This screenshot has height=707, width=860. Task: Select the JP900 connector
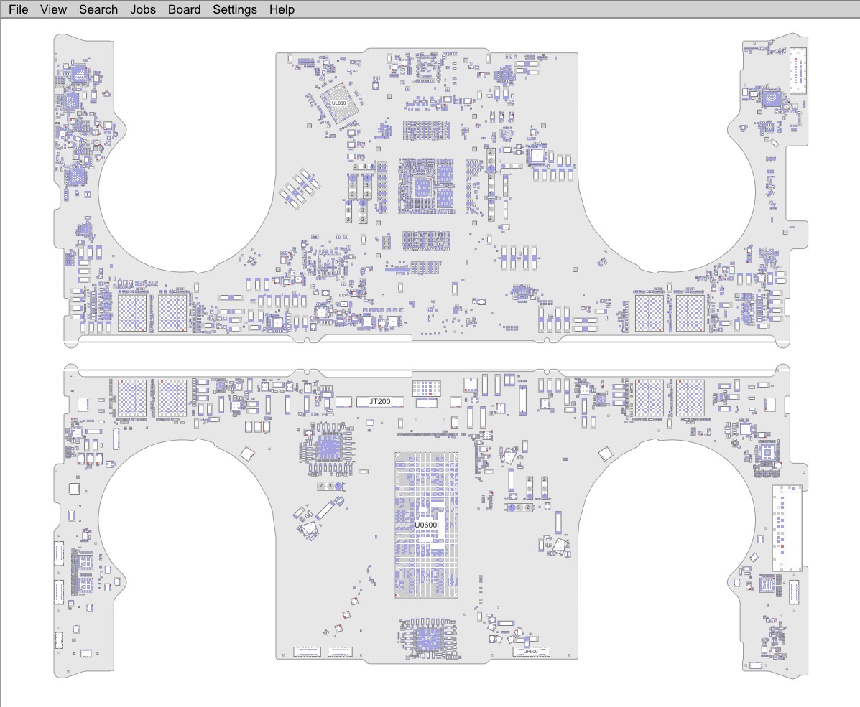coord(531,652)
